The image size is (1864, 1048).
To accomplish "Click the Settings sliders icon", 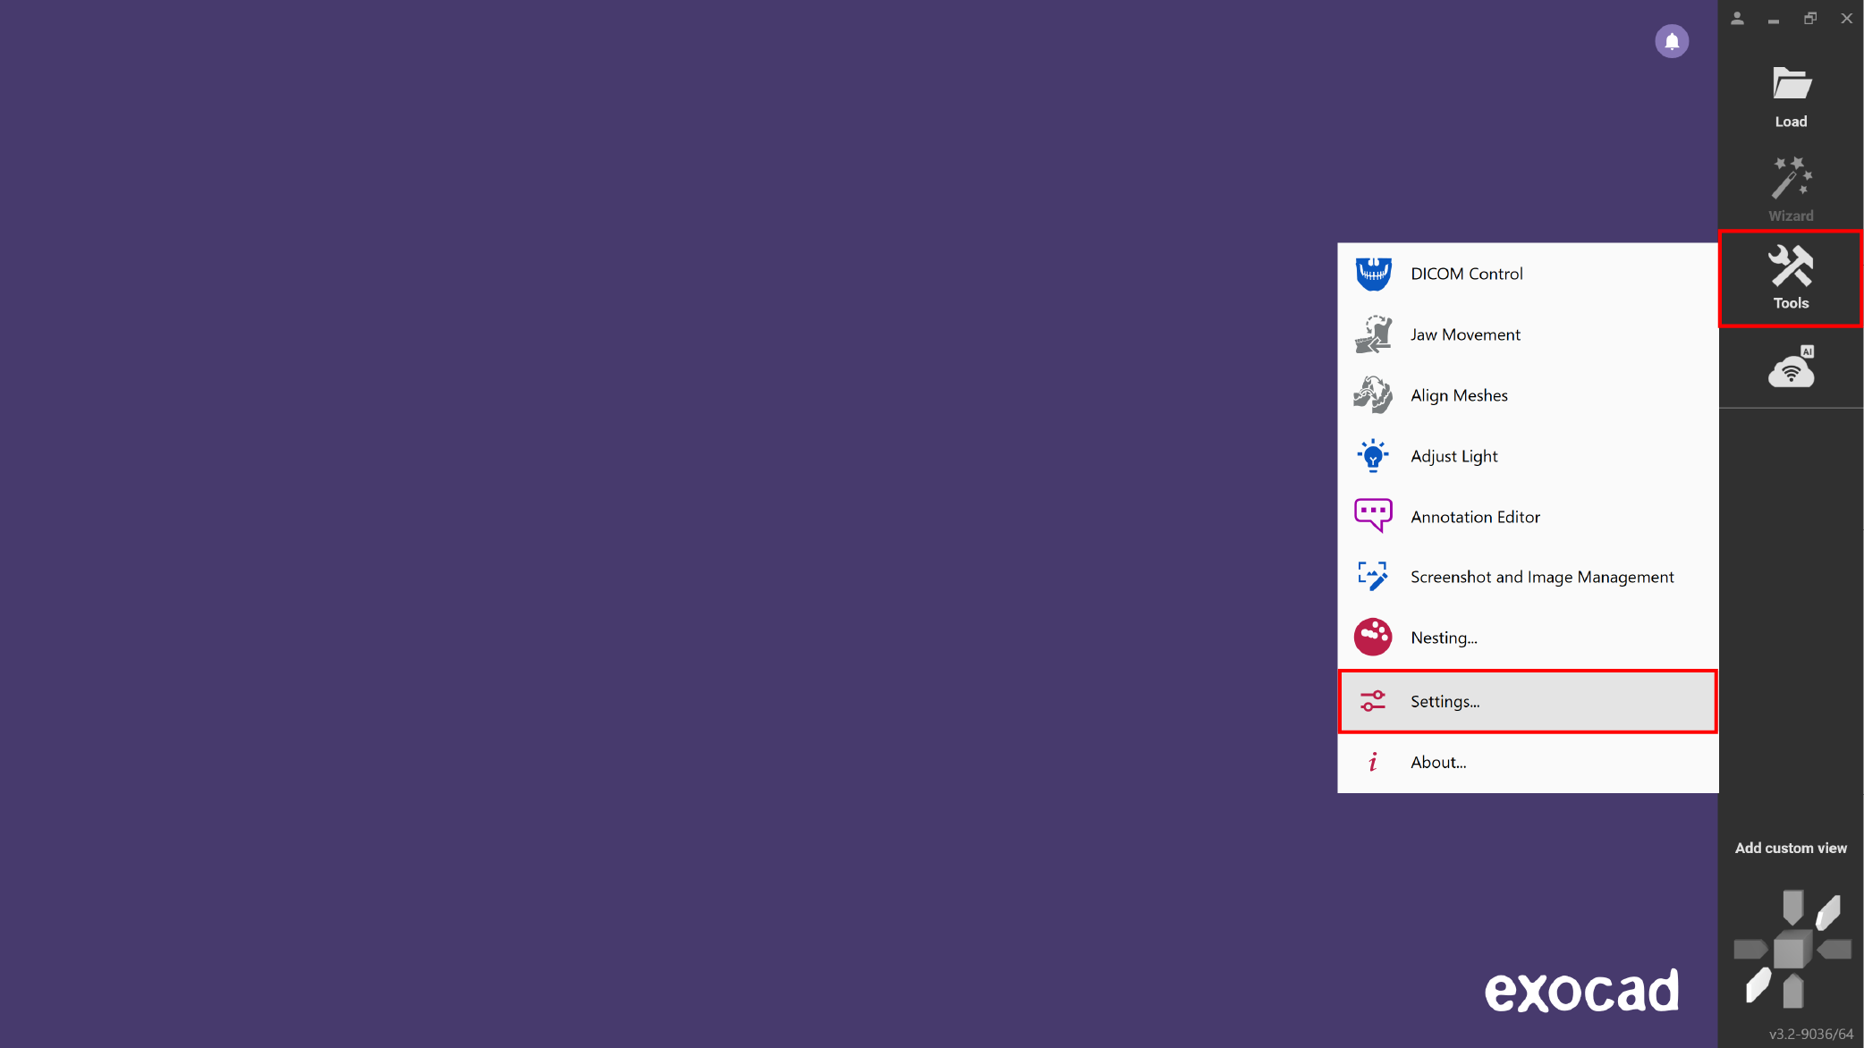I will point(1373,701).
